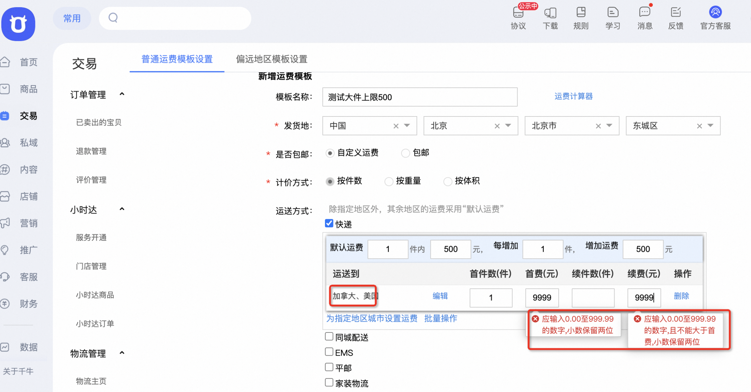Focus the empty 续件数 input
The width and height of the screenshot is (751, 392).
(593, 297)
